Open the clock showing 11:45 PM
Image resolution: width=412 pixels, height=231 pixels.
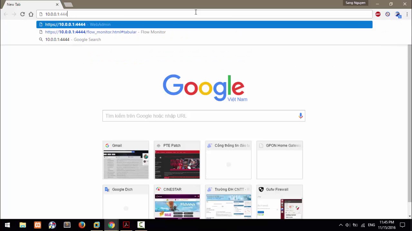(x=387, y=225)
